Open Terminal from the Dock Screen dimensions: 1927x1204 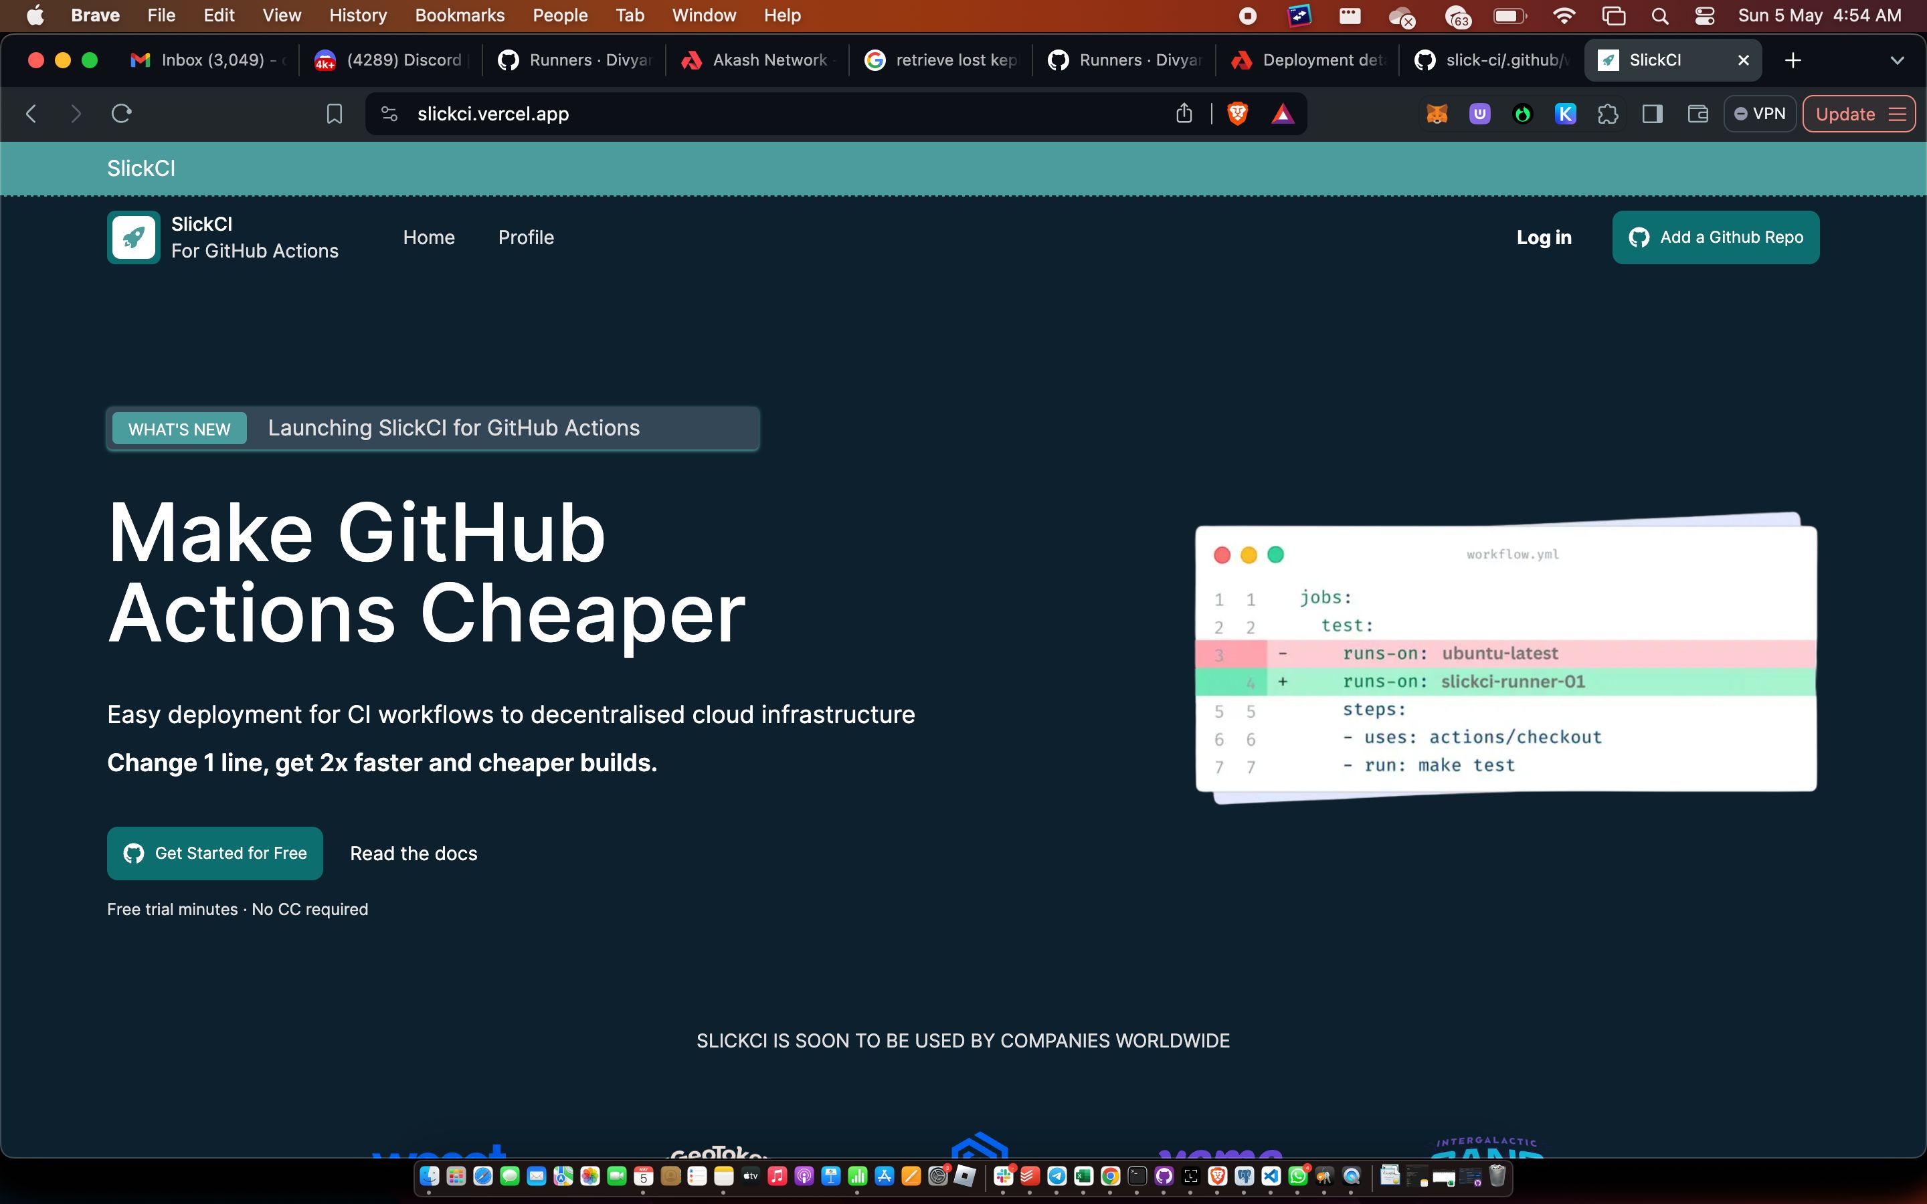coord(1137,1176)
